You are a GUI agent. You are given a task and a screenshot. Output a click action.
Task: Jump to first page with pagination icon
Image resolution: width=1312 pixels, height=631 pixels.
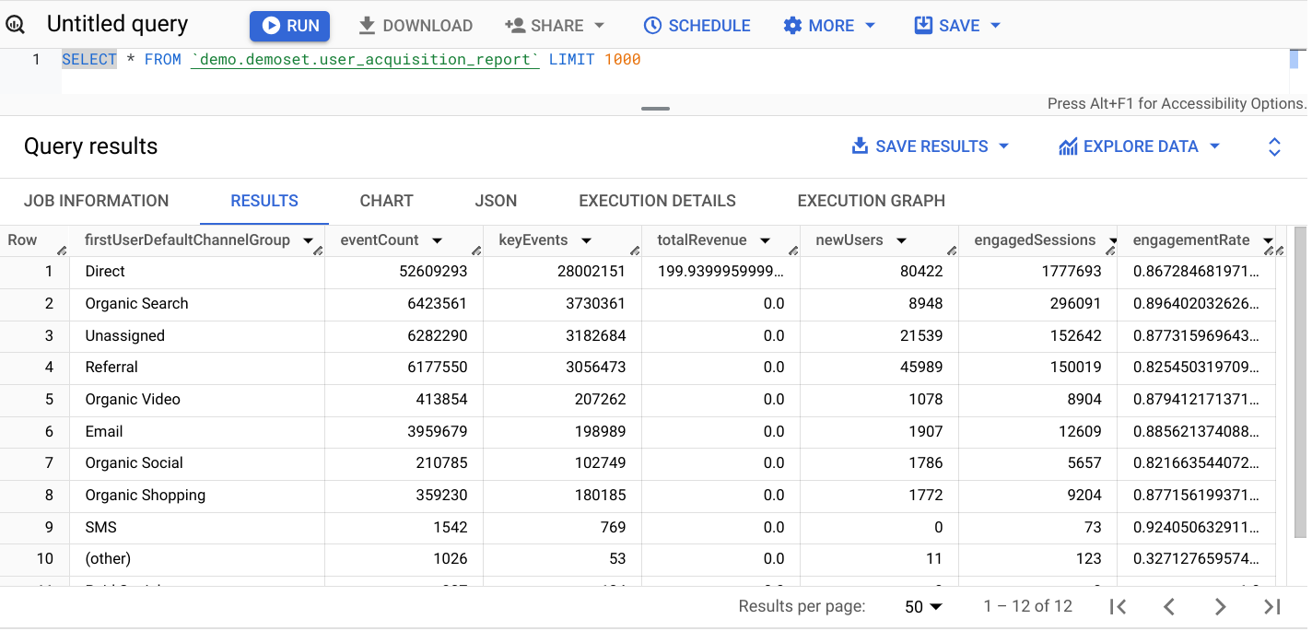point(1119,606)
